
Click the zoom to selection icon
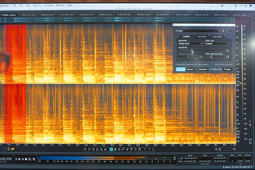click(x=93, y=149)
